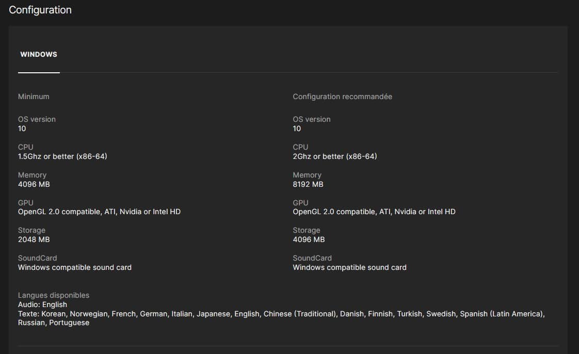Click the word Korean in the Texte list
Screen dimensions: 579x354
(54, 314)
